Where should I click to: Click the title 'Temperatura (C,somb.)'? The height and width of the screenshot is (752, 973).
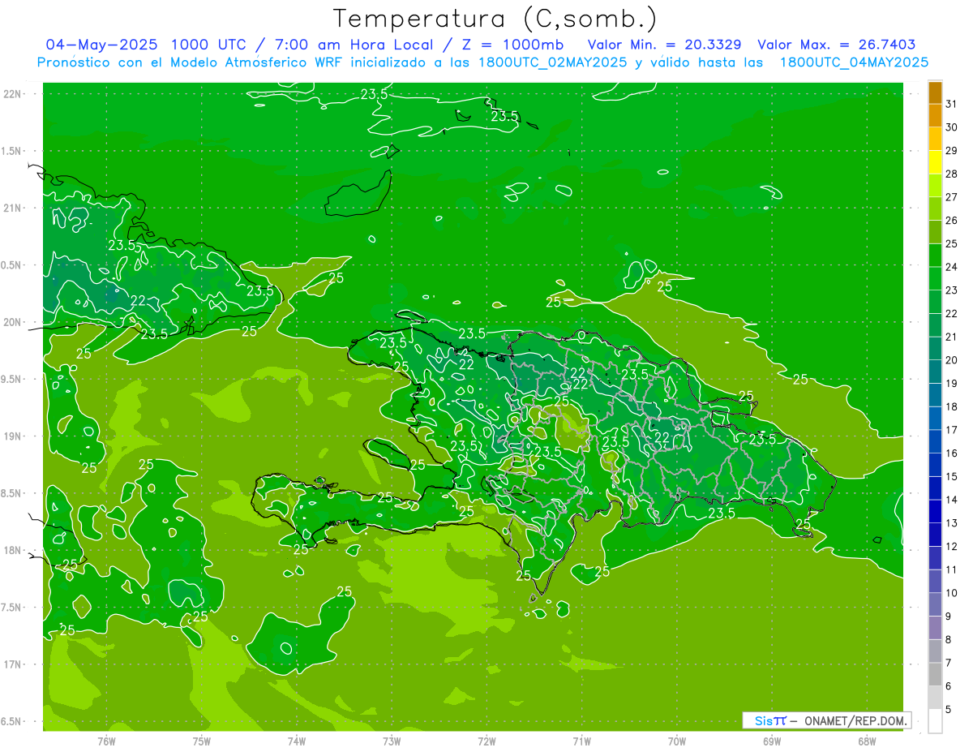pyautogui.click(x=494, y=19)
